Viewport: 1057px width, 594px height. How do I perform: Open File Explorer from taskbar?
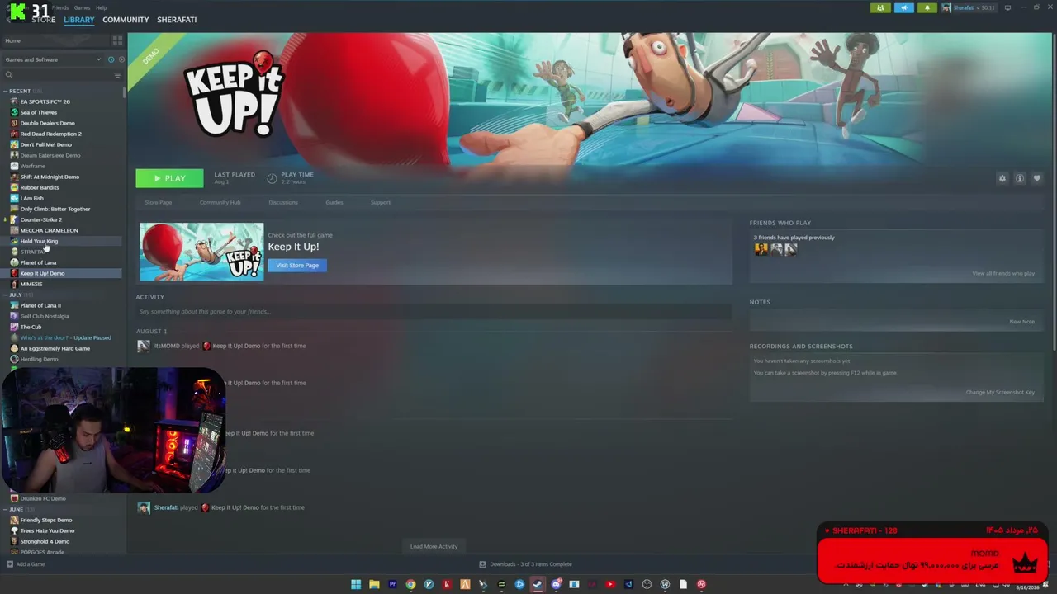click(374, 584)
